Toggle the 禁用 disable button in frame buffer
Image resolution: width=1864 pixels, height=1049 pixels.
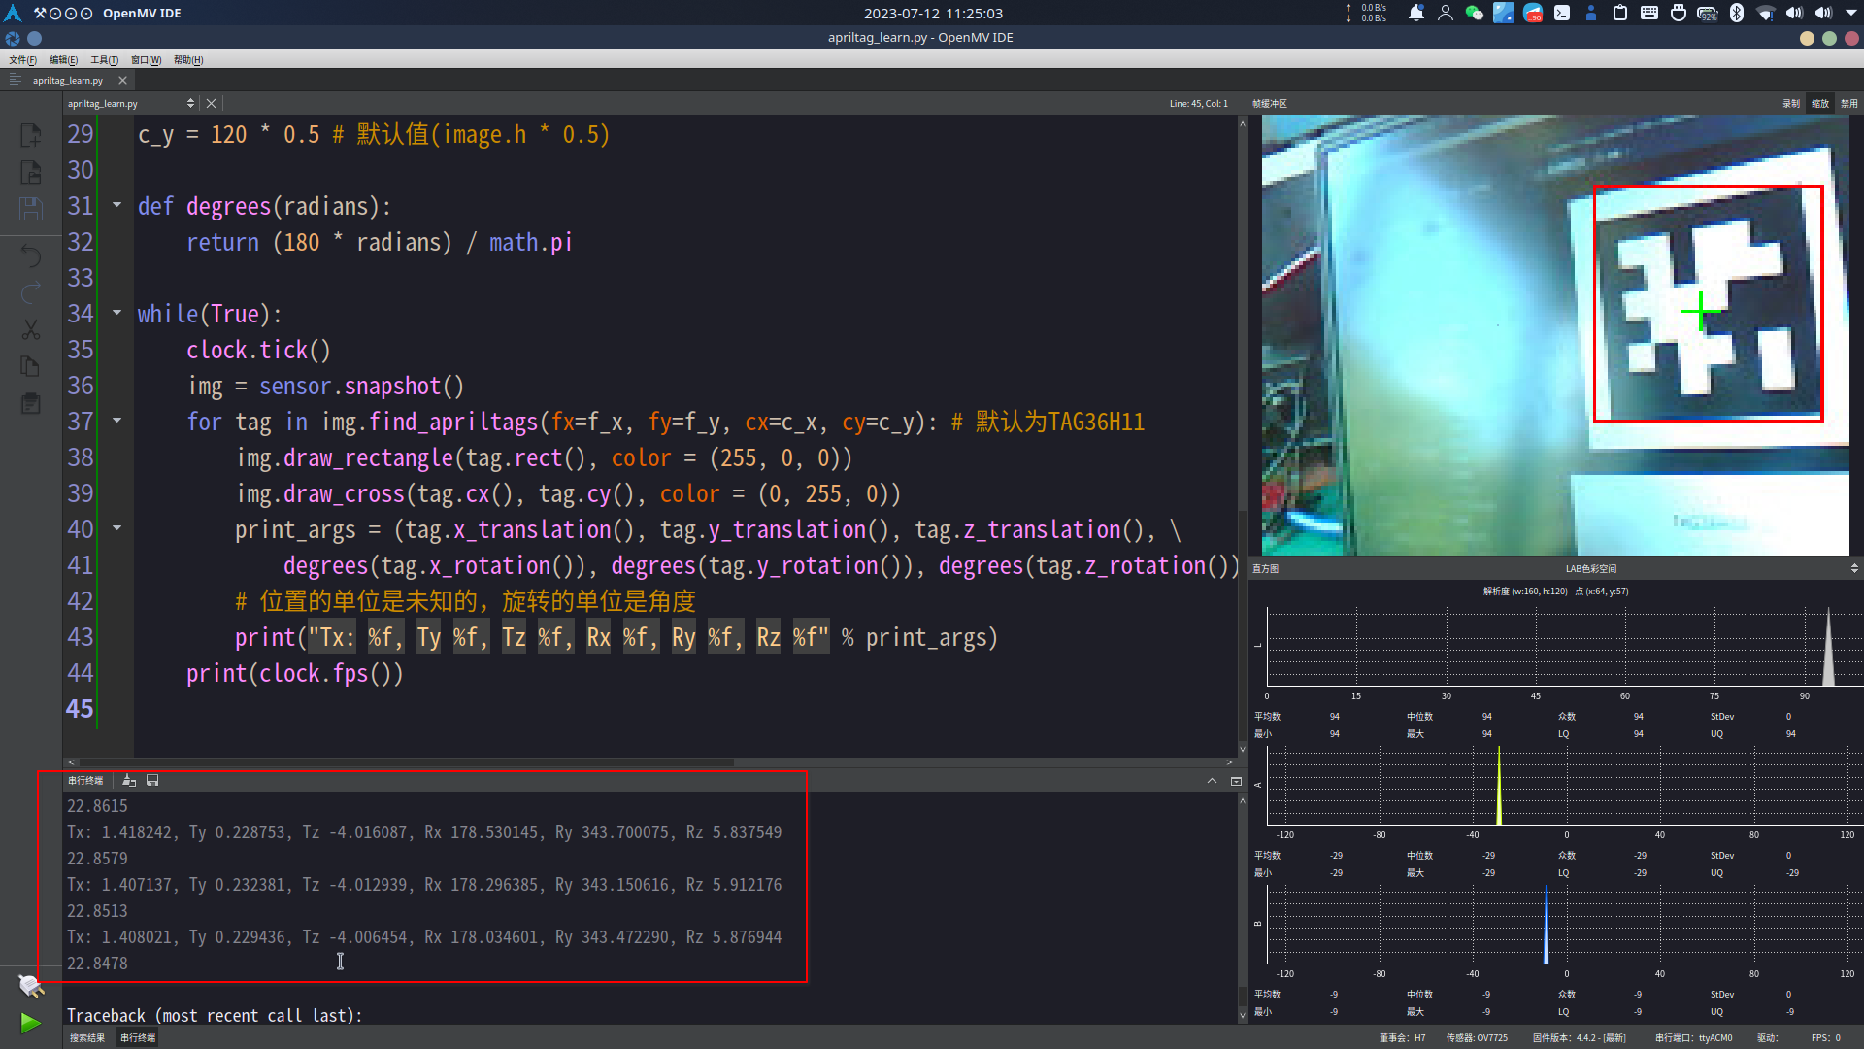pos(1849,104)
